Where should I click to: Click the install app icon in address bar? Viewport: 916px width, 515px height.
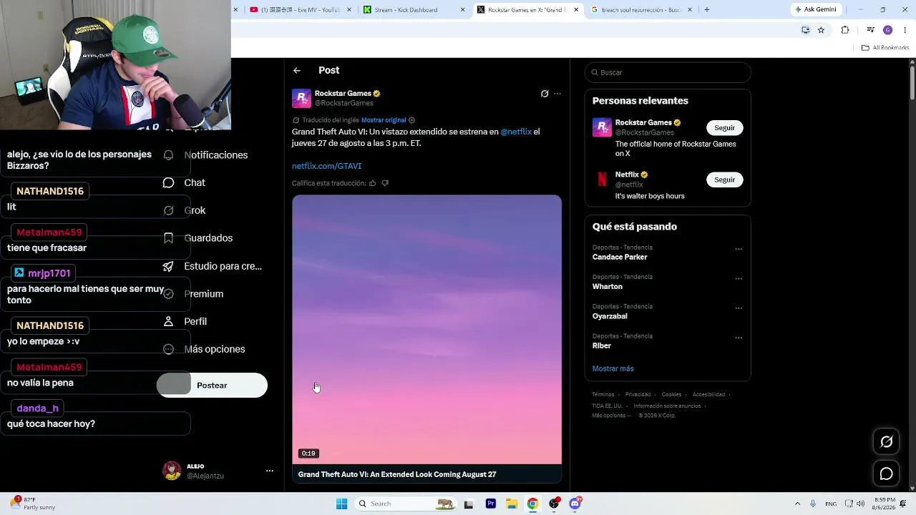click(x=805, y=30)
